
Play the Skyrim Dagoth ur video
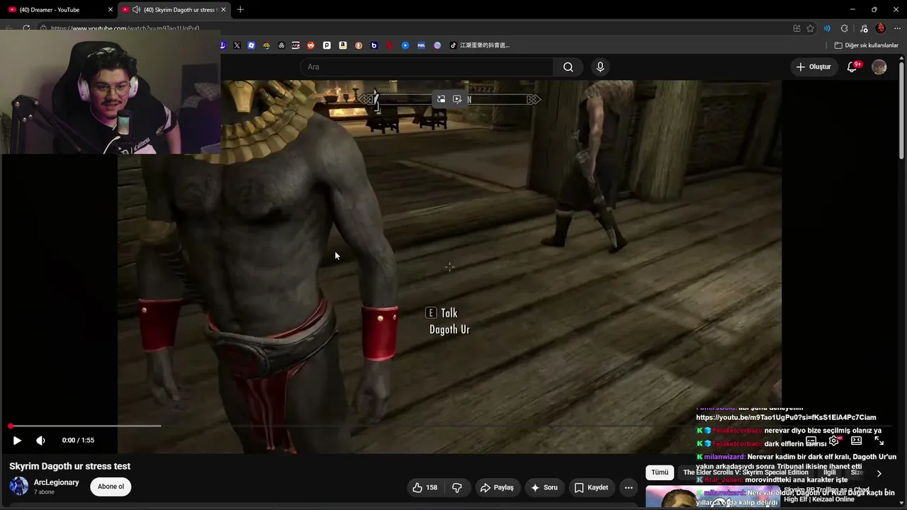[x=17, y=441]
